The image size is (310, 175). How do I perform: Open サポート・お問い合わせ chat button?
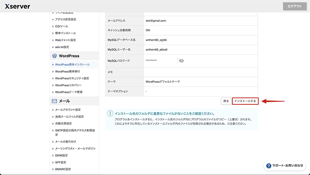tap(285, 166)
